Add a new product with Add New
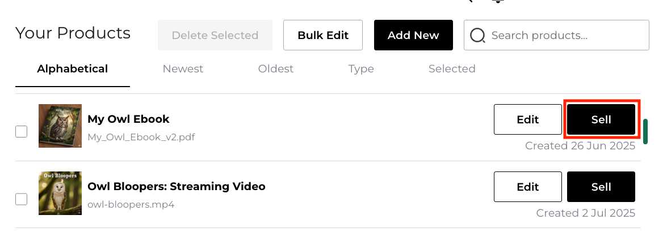Image resolution: width=667 pixels, height=232 pixels. 413,35
